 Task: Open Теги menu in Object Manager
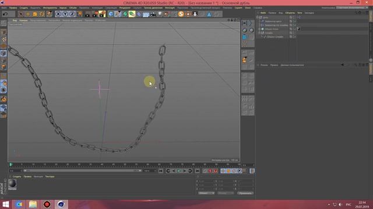(x=300, y=13)
